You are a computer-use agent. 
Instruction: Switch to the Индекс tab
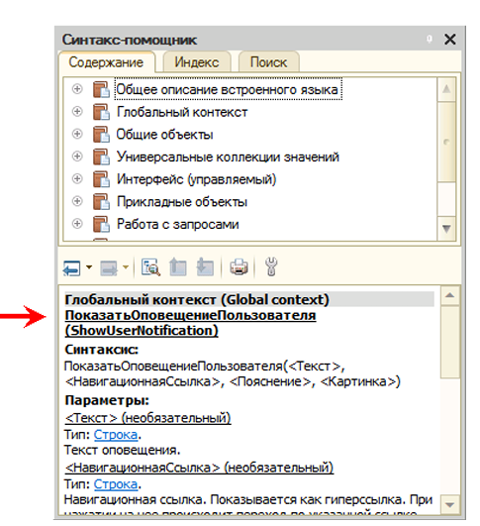197,62
